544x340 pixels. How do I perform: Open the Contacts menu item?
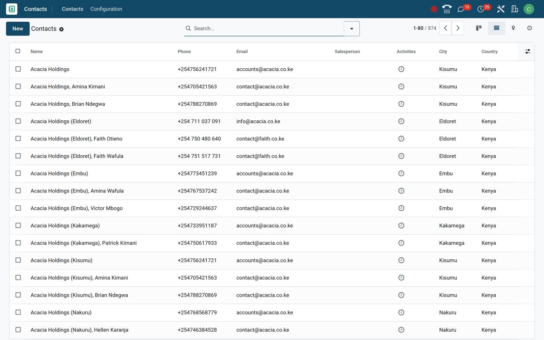point(72,9)
